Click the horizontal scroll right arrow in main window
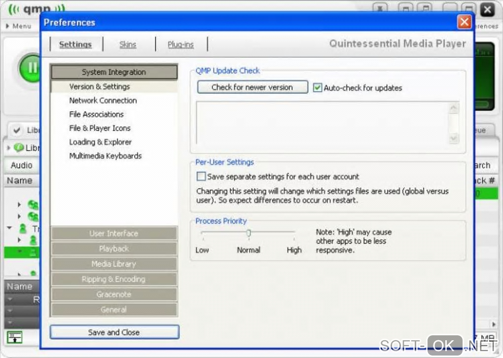Viewport: 503px width, 358px height. pos(494,324)
